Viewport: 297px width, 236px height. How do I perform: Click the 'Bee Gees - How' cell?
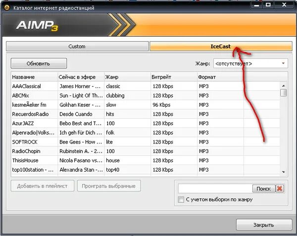pyautogui.click(x=81, y=142)
